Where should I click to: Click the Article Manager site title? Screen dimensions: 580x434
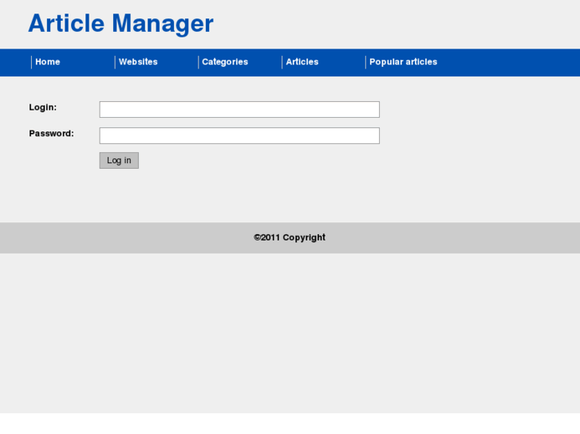click(x=120, y=24)
